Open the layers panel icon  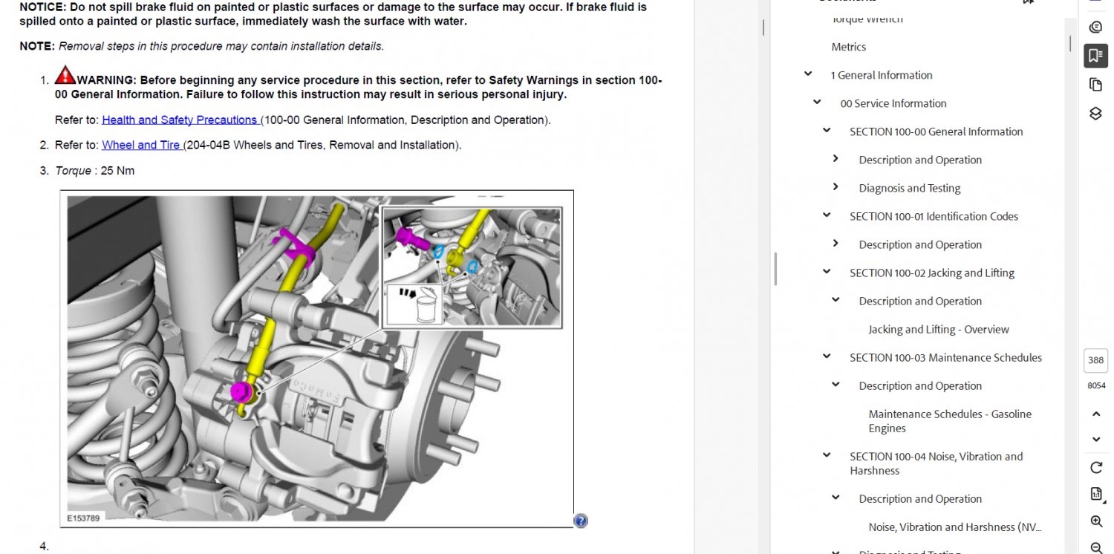tap(1095, 114)
